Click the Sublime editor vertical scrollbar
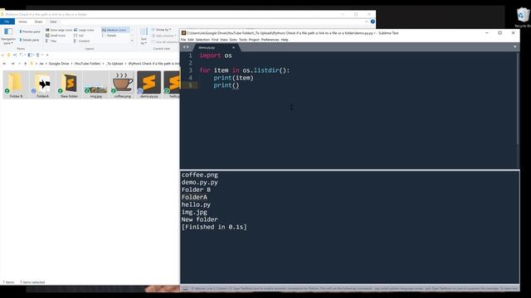 pos(518,99)
